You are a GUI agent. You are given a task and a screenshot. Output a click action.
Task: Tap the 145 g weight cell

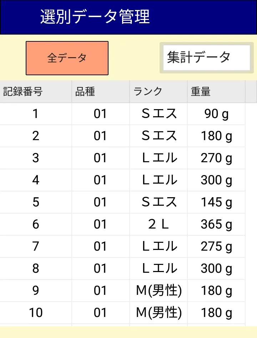click(216, 203)
